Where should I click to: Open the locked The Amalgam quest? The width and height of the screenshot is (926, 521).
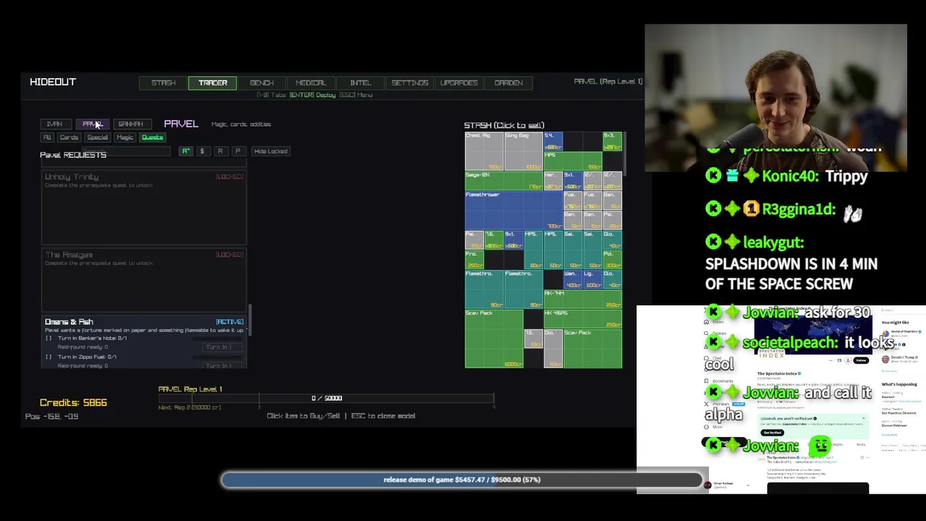pos(144,279)
